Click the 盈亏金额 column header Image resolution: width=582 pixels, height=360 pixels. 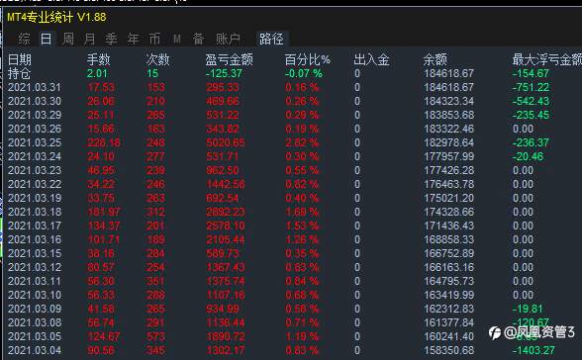point(229,59)
